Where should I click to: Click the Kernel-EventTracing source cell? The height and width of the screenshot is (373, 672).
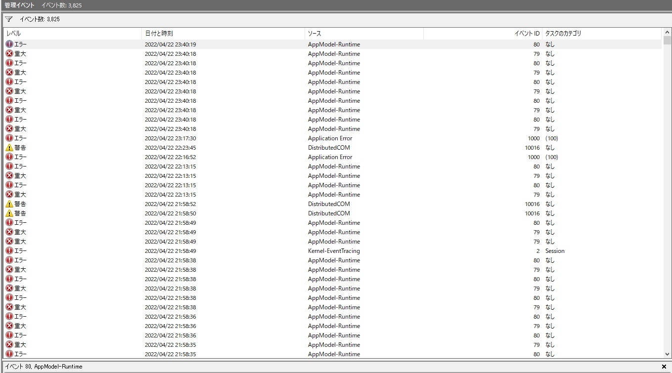click(334, 251)
